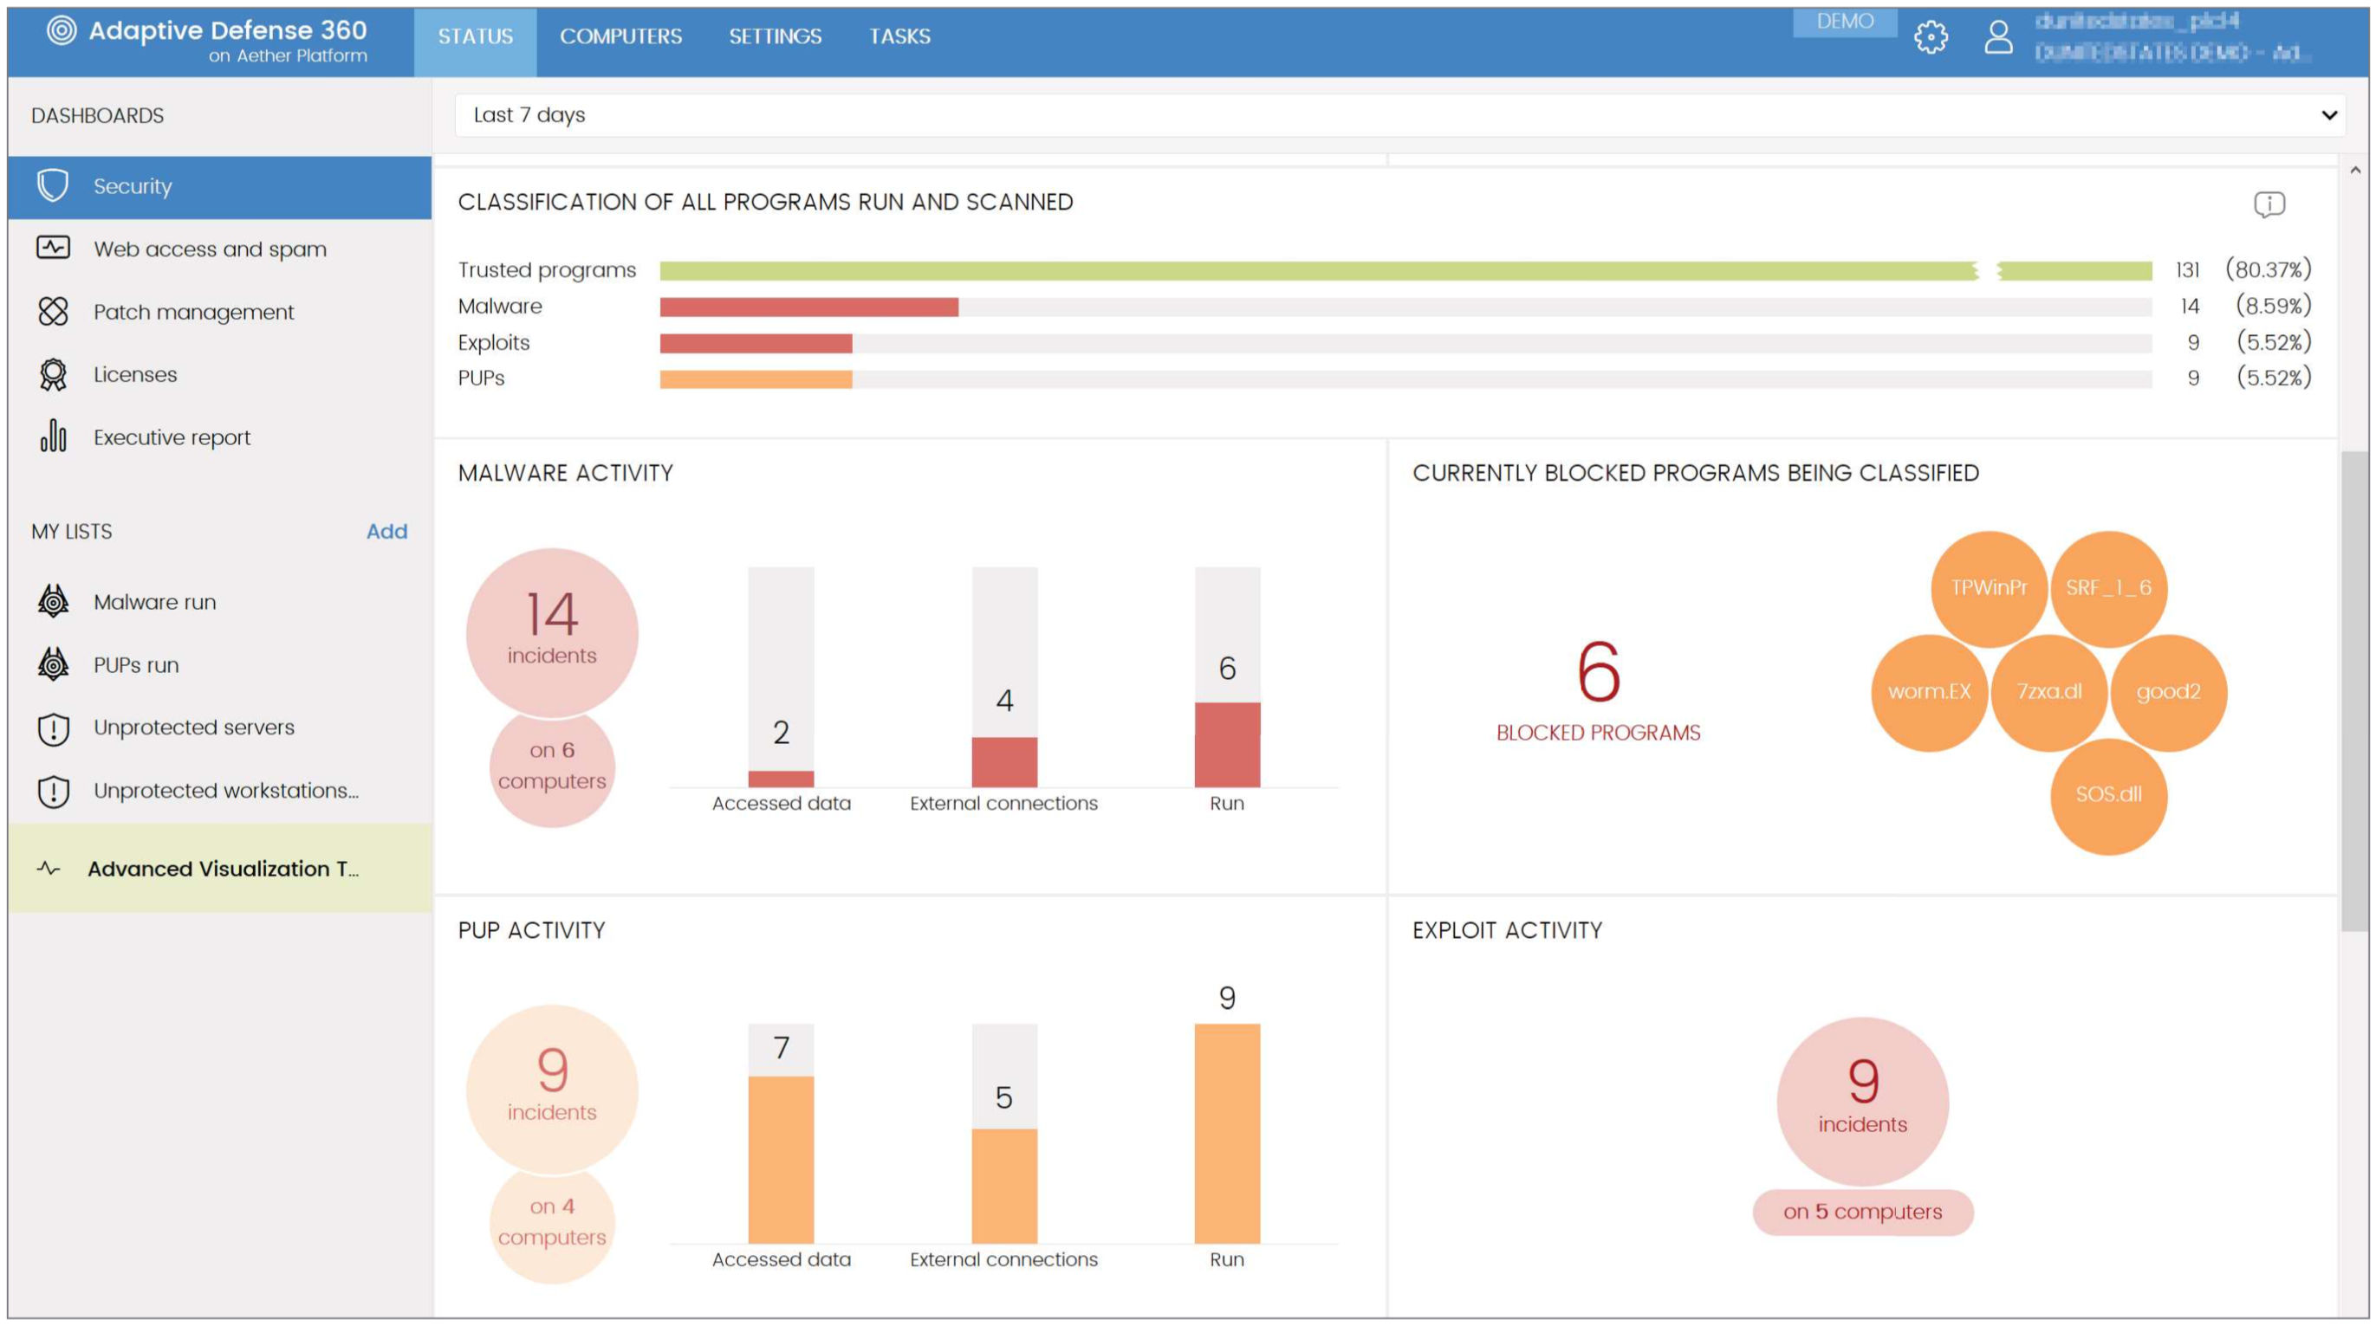Expand the Last 7 days dropdown
This screenshot has width=2376, height=1326.
tap(2327, 114)
